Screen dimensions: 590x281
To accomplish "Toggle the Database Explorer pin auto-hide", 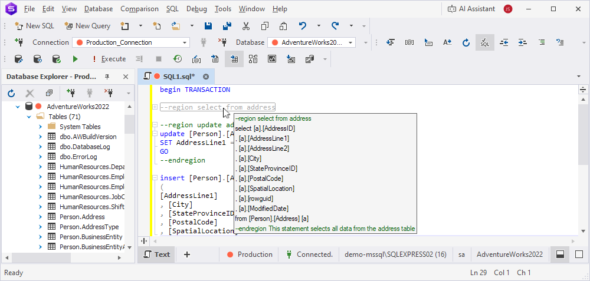I will click(107, 77).
